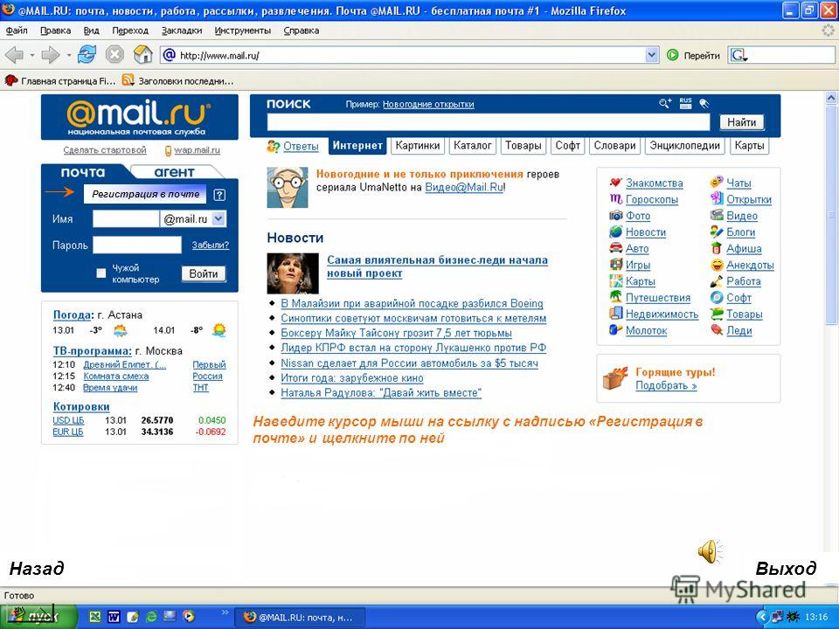Tick the "Чужой компьютер" checkbox
Screen dimensions: 839x629
[x=101, y=273]
